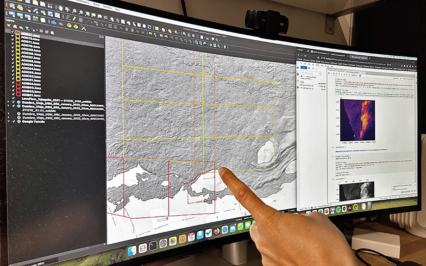Click the first KML plugin toolbar icon
This screenshot has width=426, height=266.
pyautogui.click(x=12, y=13)
